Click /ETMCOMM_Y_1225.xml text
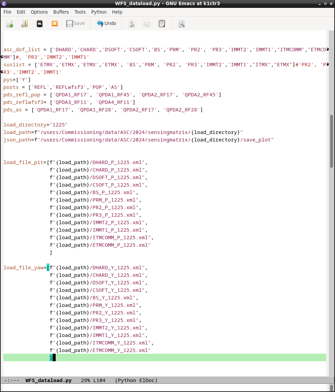The height and width of the screenshot is (392, 335). (118, 350)
